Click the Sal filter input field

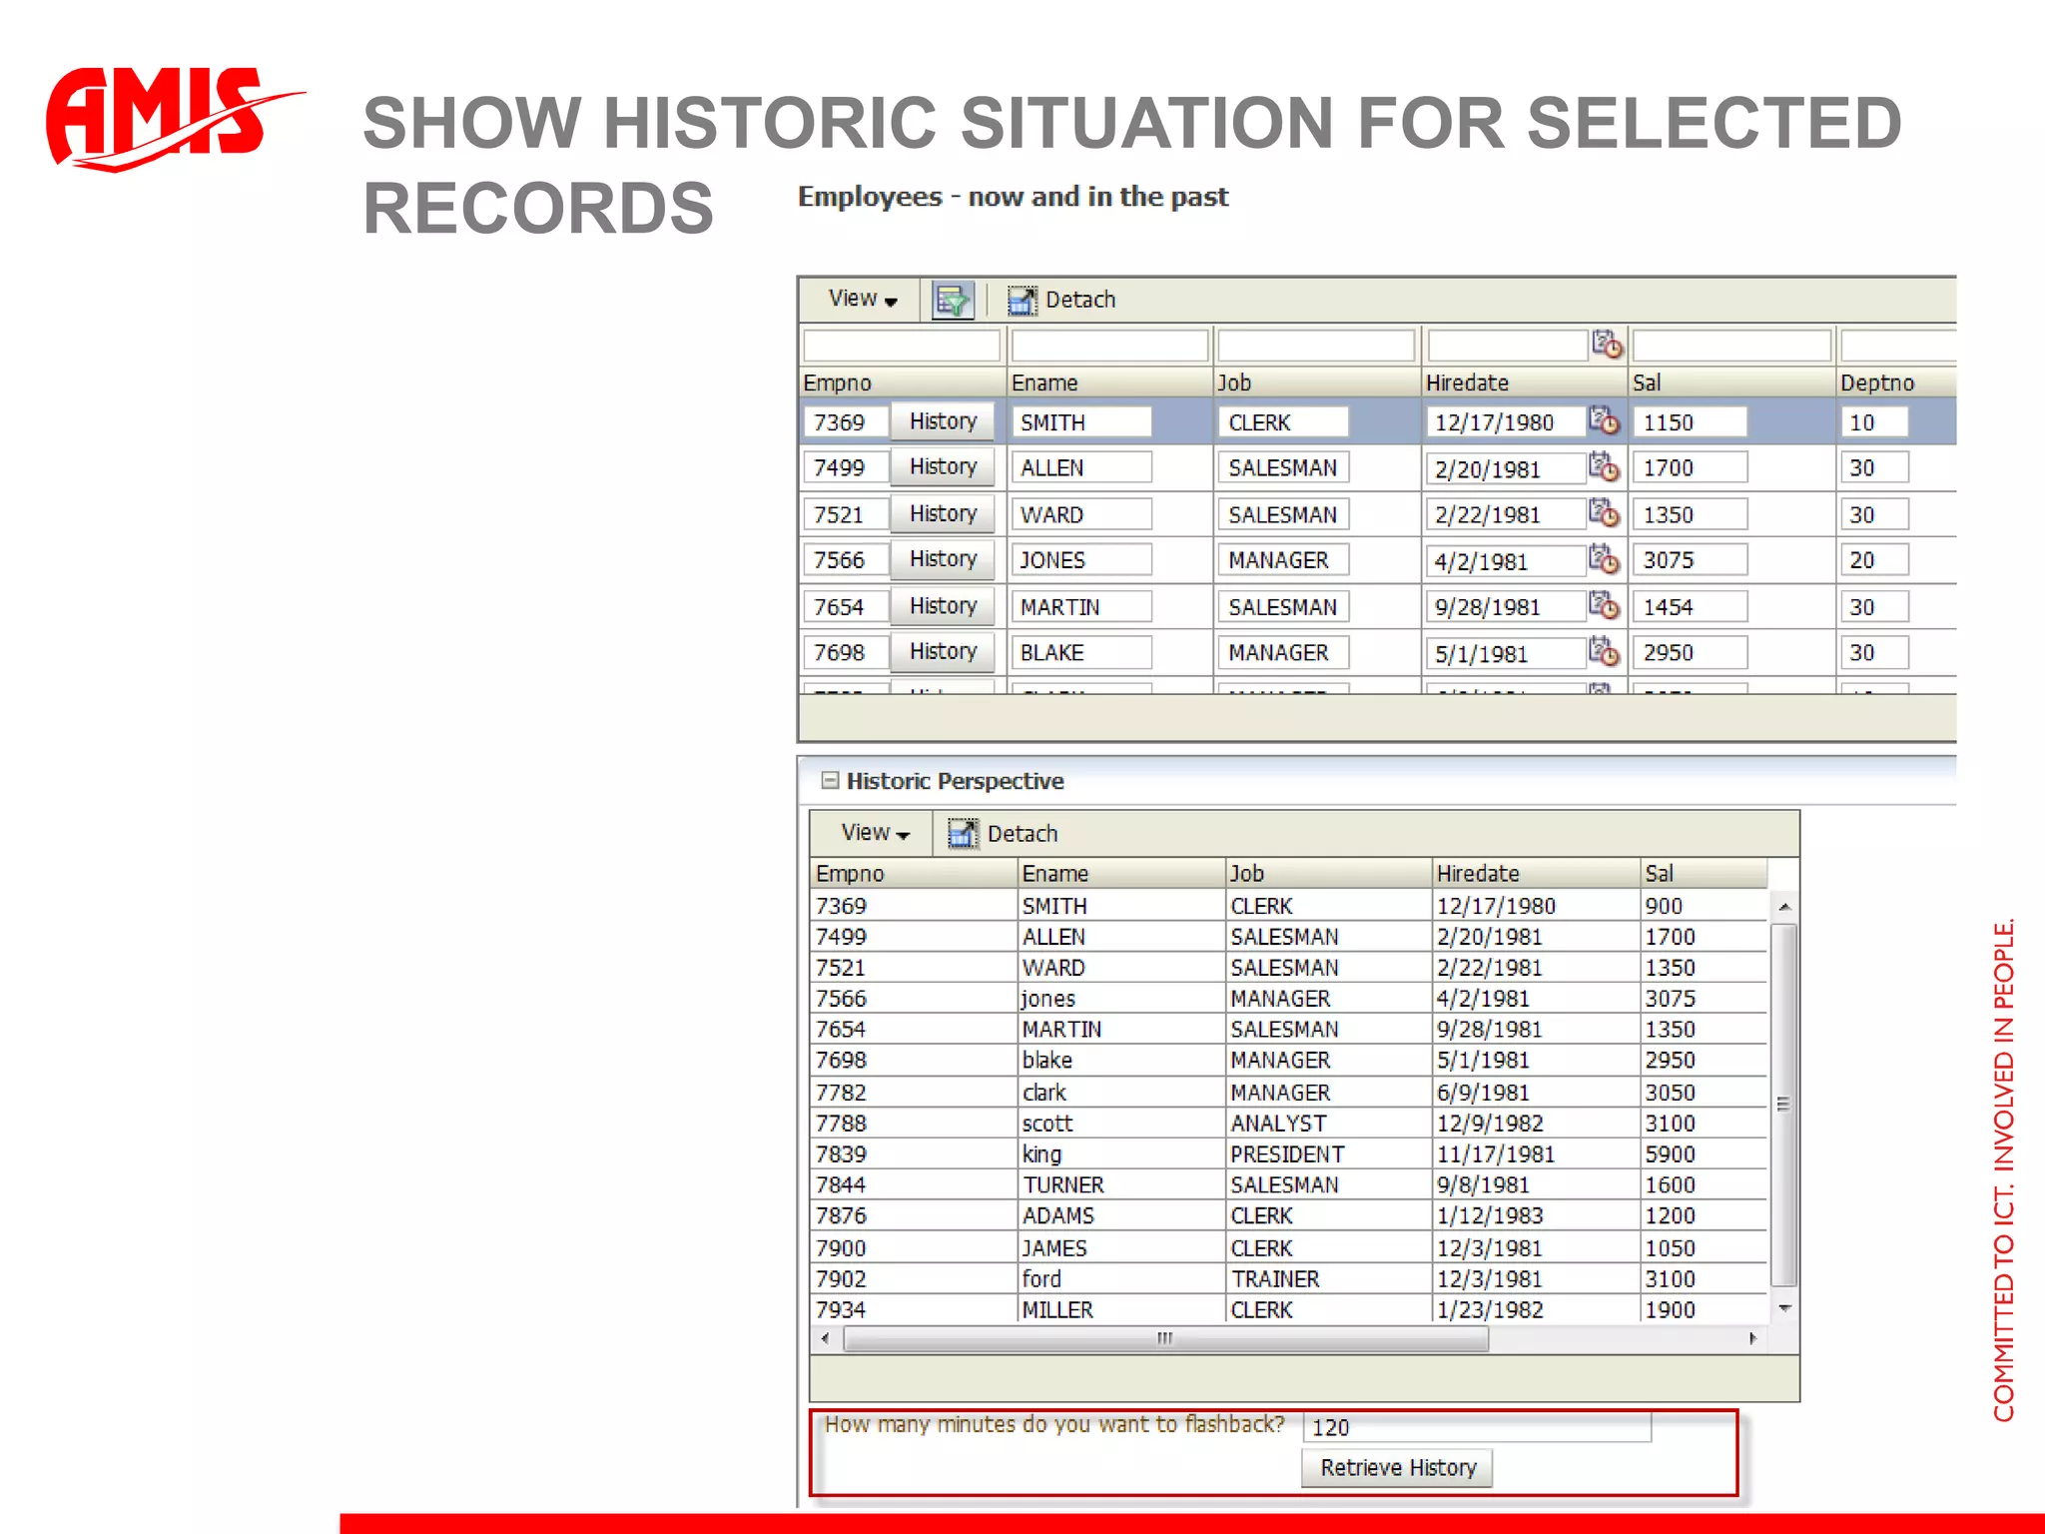(1731, 346)
